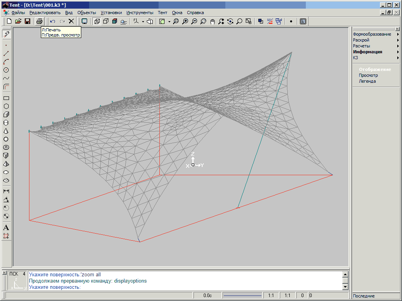The width and height of the screenshot is (402, 301).
Task: Select the sphere solid tool
Action: click(6, 139)
